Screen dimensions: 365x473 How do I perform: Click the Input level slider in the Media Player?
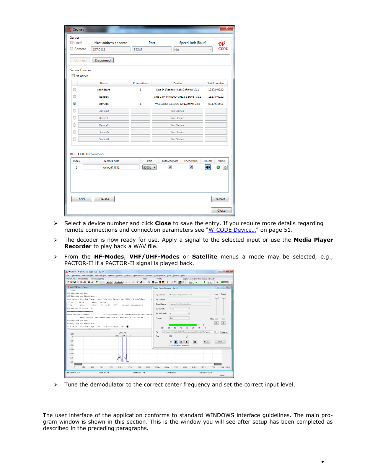coord(217,298)
